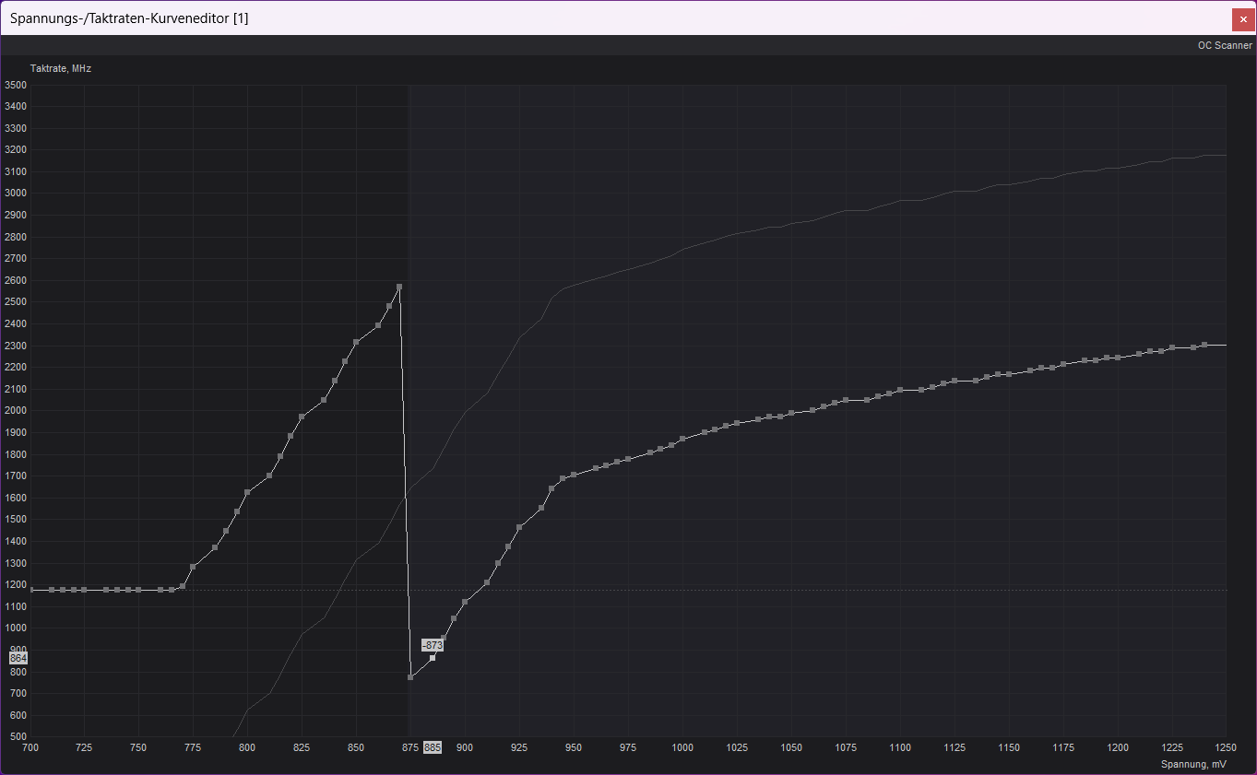
Task: Pick the curve point at 950 mV
Action: pyautogui.click(x=574, y=475)
